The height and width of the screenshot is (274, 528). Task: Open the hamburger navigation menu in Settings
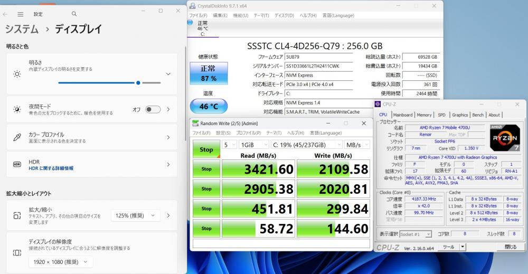[x=21, y=14]
